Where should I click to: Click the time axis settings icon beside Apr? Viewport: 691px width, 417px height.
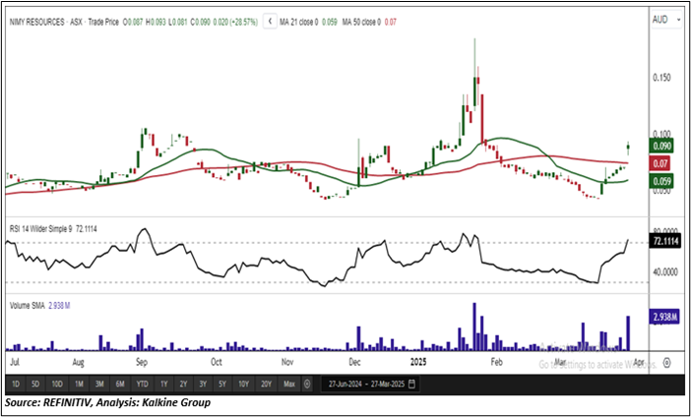click(x=666, y=363)
